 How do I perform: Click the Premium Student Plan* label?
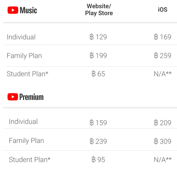click(29, 160)
